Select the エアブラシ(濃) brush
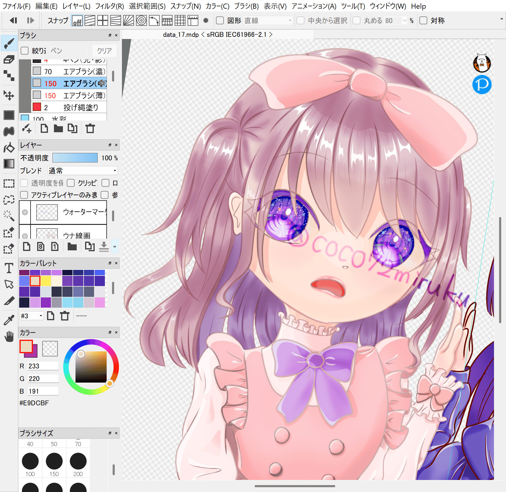This screenshot has width=506, height=492. (69, 71)
